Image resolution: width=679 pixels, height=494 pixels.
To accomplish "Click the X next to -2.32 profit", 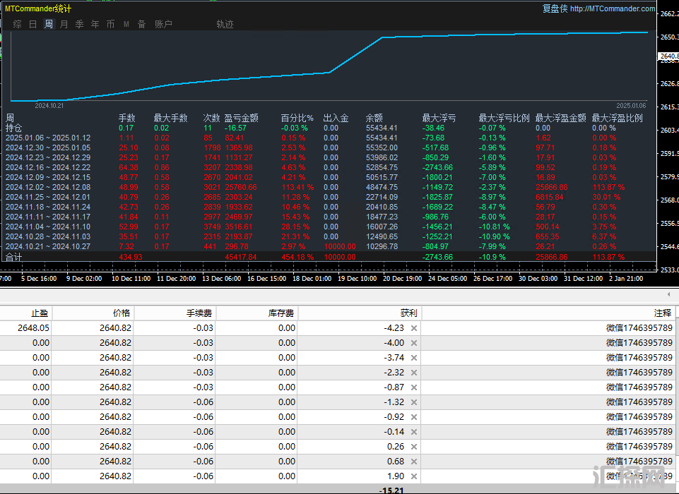I will click(x=414, y=373).
